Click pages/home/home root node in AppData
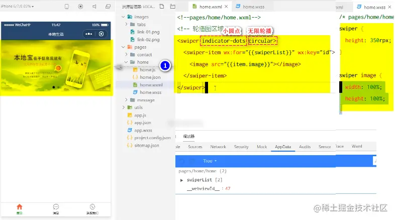This screenshot has width=395, height=220. click(x=203, y=171)
